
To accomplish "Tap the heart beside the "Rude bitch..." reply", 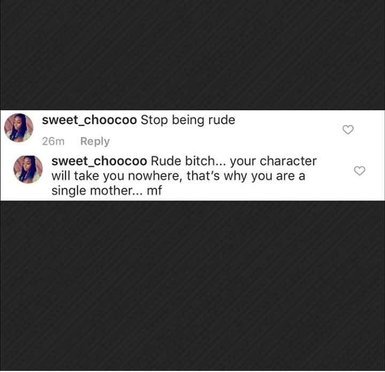I will pyautogui.click(x=359, y=170).
